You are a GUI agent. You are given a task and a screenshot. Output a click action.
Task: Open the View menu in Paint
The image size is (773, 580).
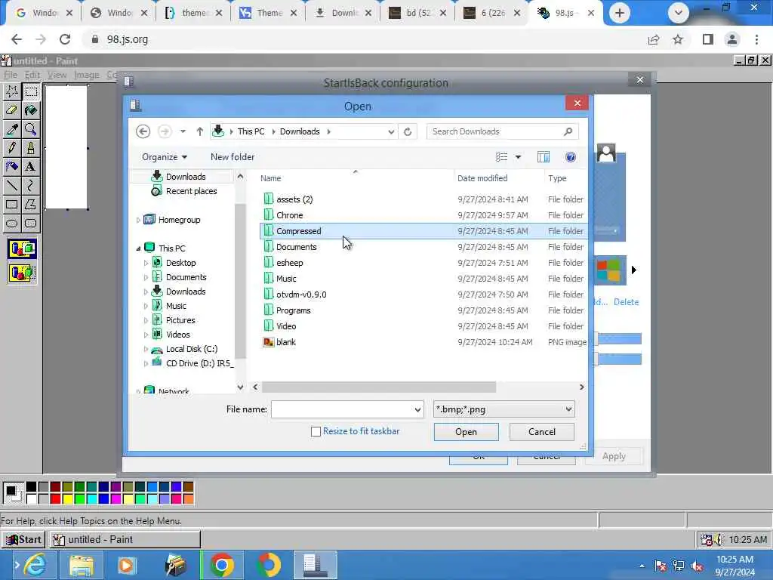(57, 75)
